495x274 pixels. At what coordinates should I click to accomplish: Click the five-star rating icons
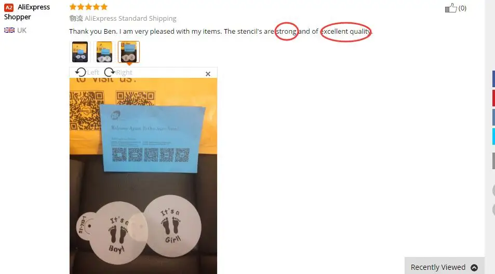[x=89, y=7]
